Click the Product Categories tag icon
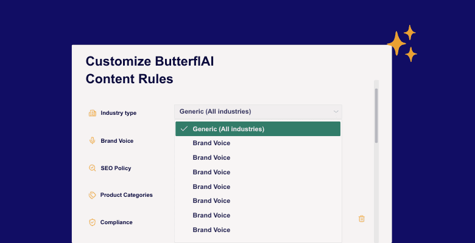 click(93, 195)
